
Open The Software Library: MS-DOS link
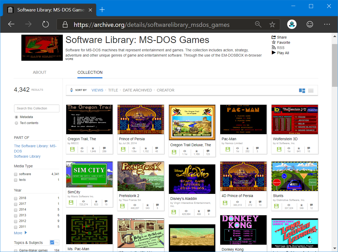pyautogui.click(x=35, y=149)
